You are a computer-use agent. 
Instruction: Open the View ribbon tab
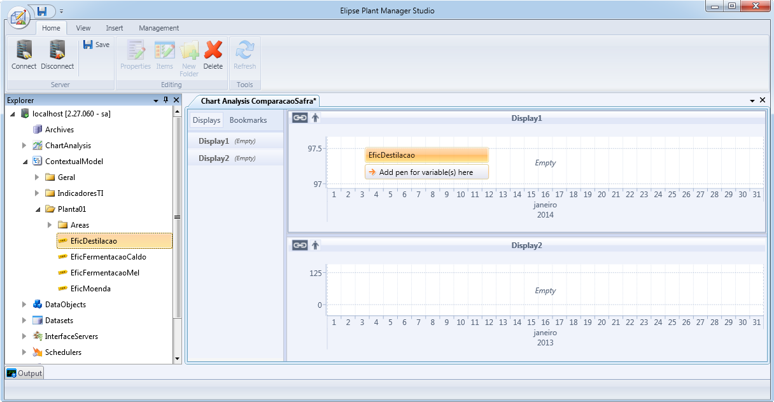[83, 28]
